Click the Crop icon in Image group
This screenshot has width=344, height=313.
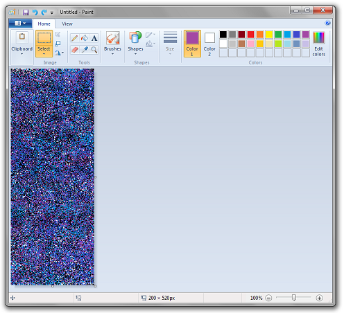point(58,35)
